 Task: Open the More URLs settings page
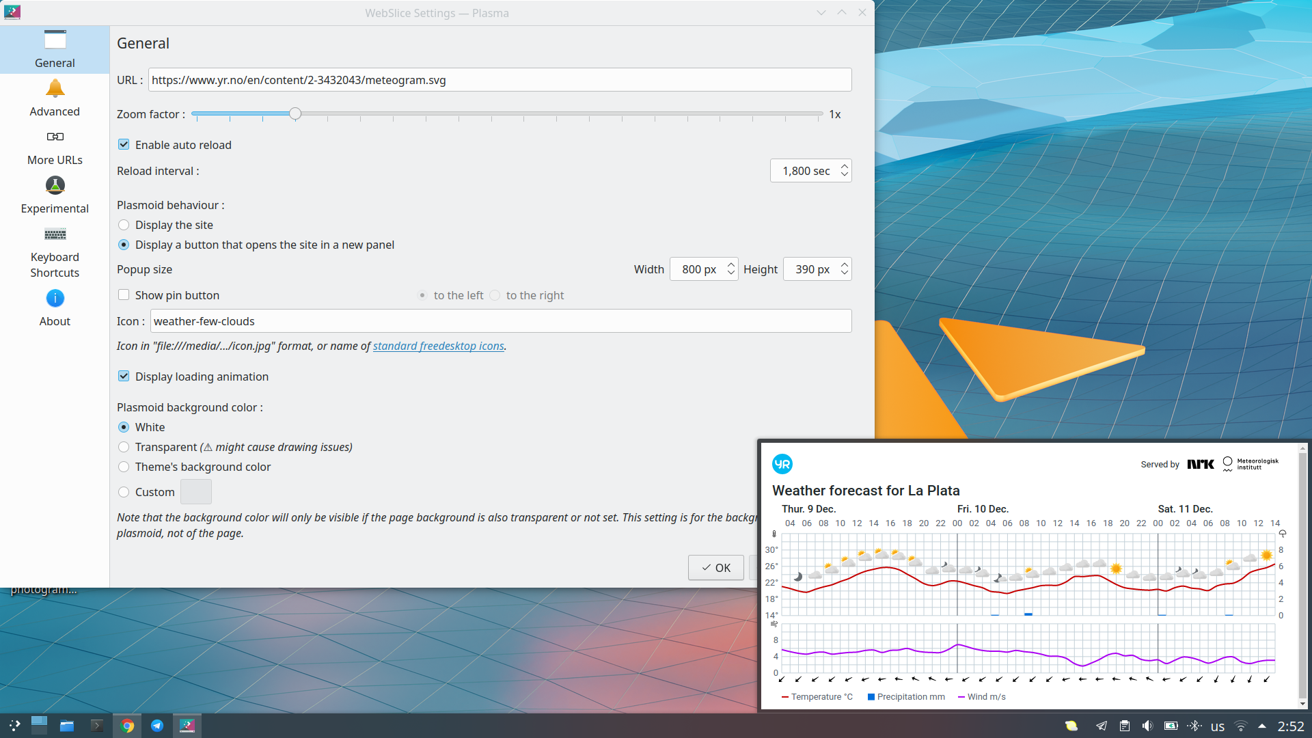55,147
